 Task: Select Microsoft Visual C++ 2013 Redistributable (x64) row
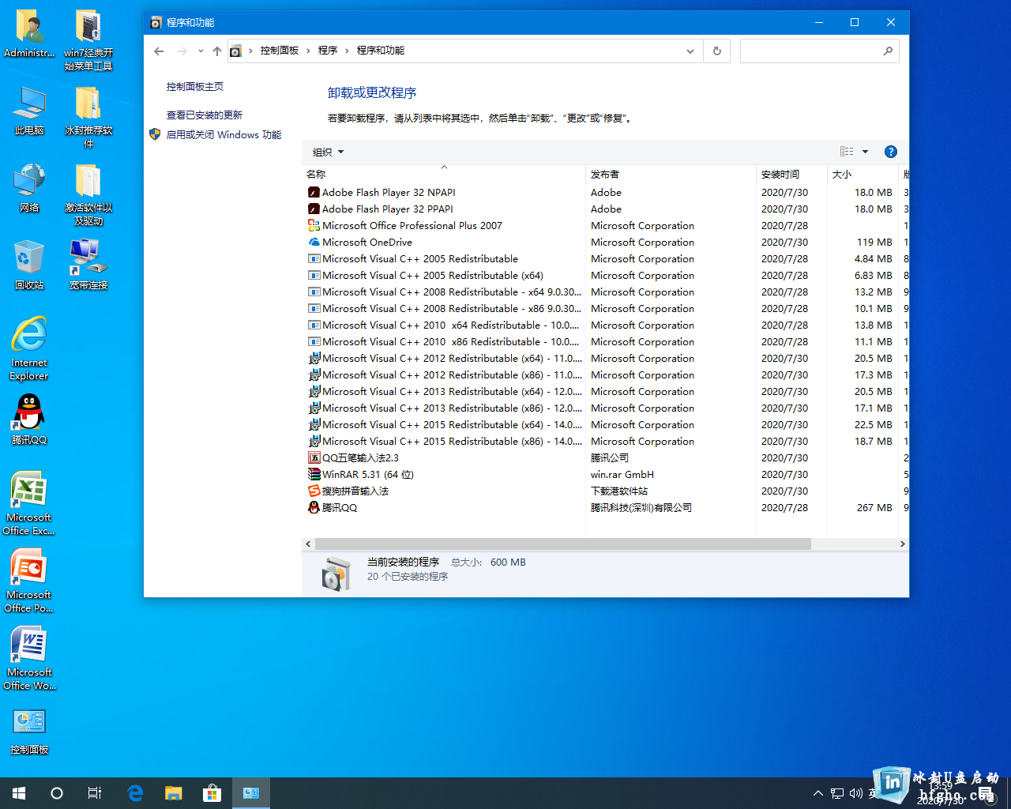coord(605,391)
